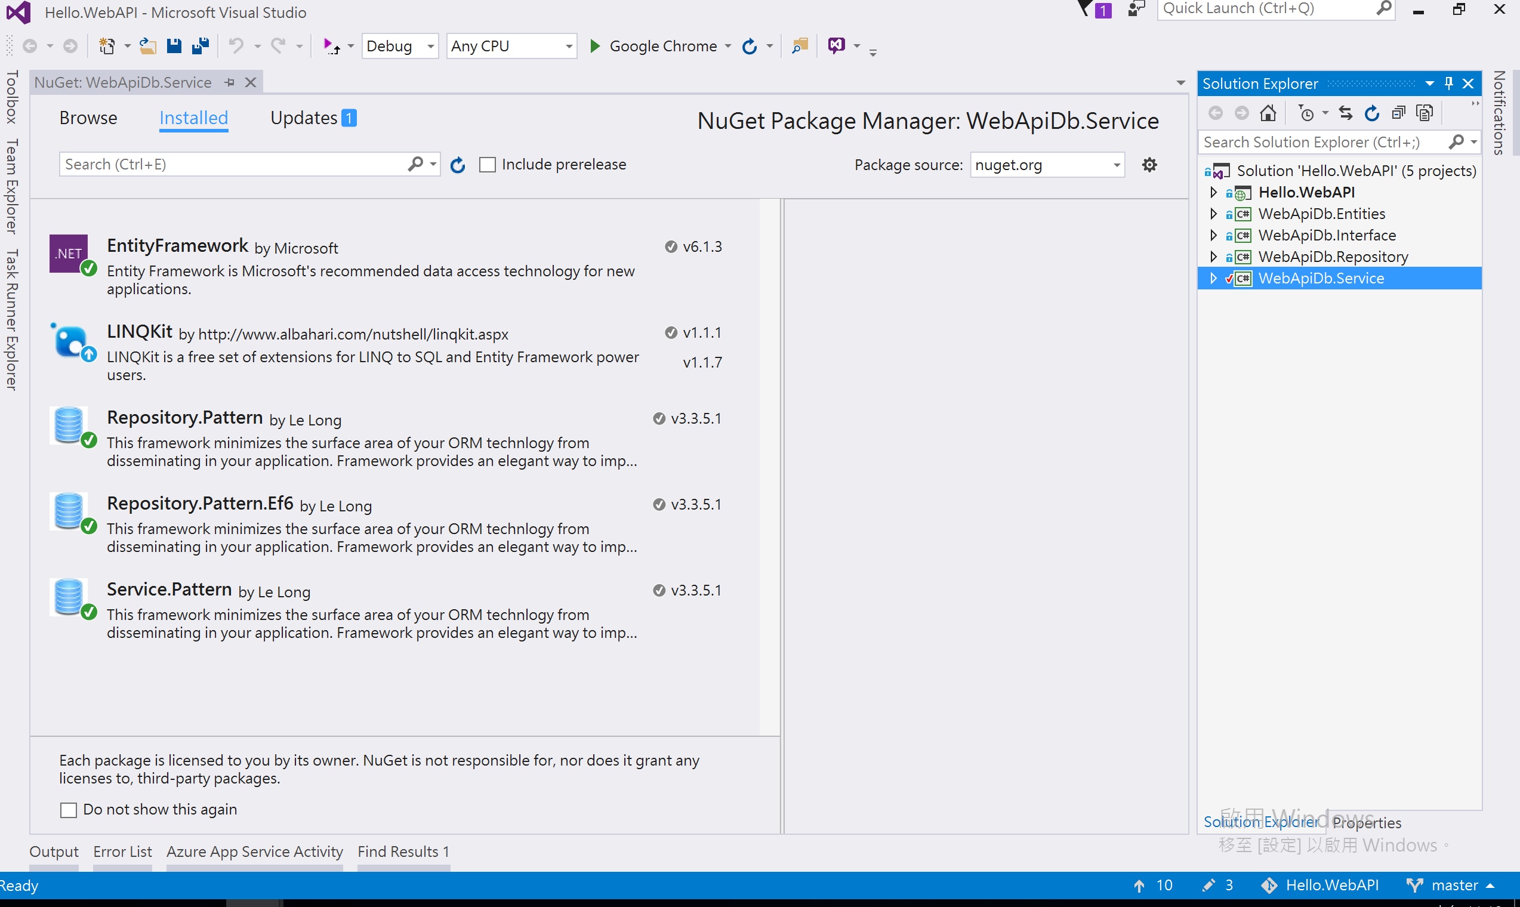1520x907 pixels.
Task: Open the Azure App Service Activity tab
Action: (255, 852)
